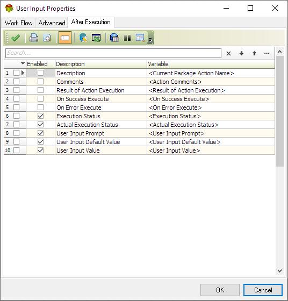
Task: Click the <Actual Execution Status> variable cell
Action: pos(211,125)
